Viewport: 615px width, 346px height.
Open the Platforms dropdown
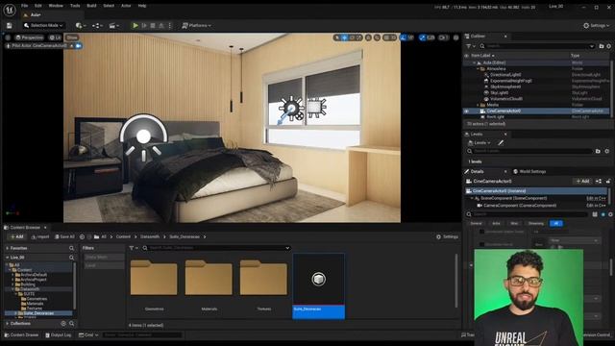click(x=196, y=26)
